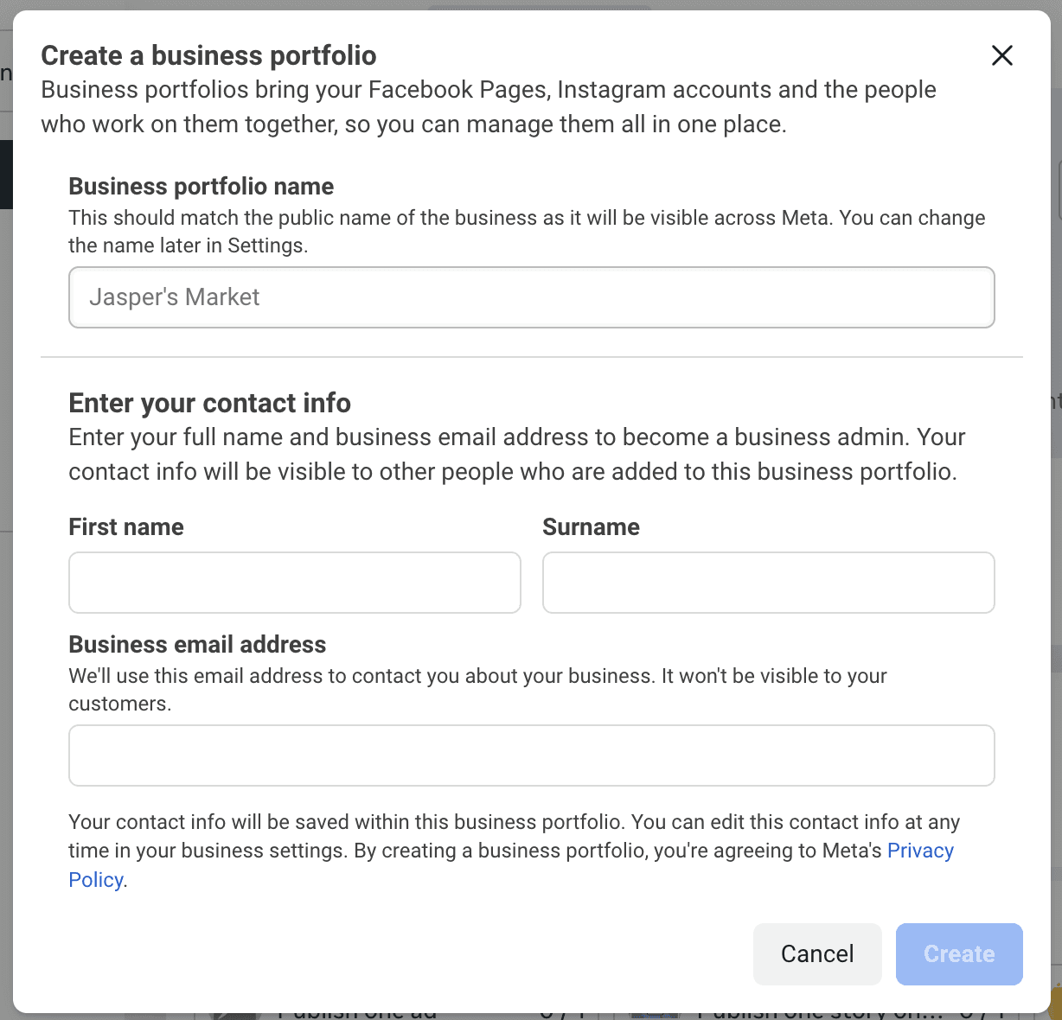Click the blue Create button

pos(958,953)
